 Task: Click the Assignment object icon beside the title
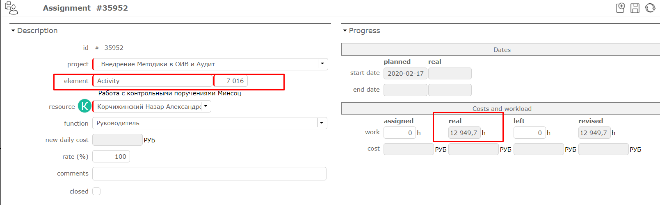coord(11,8)
